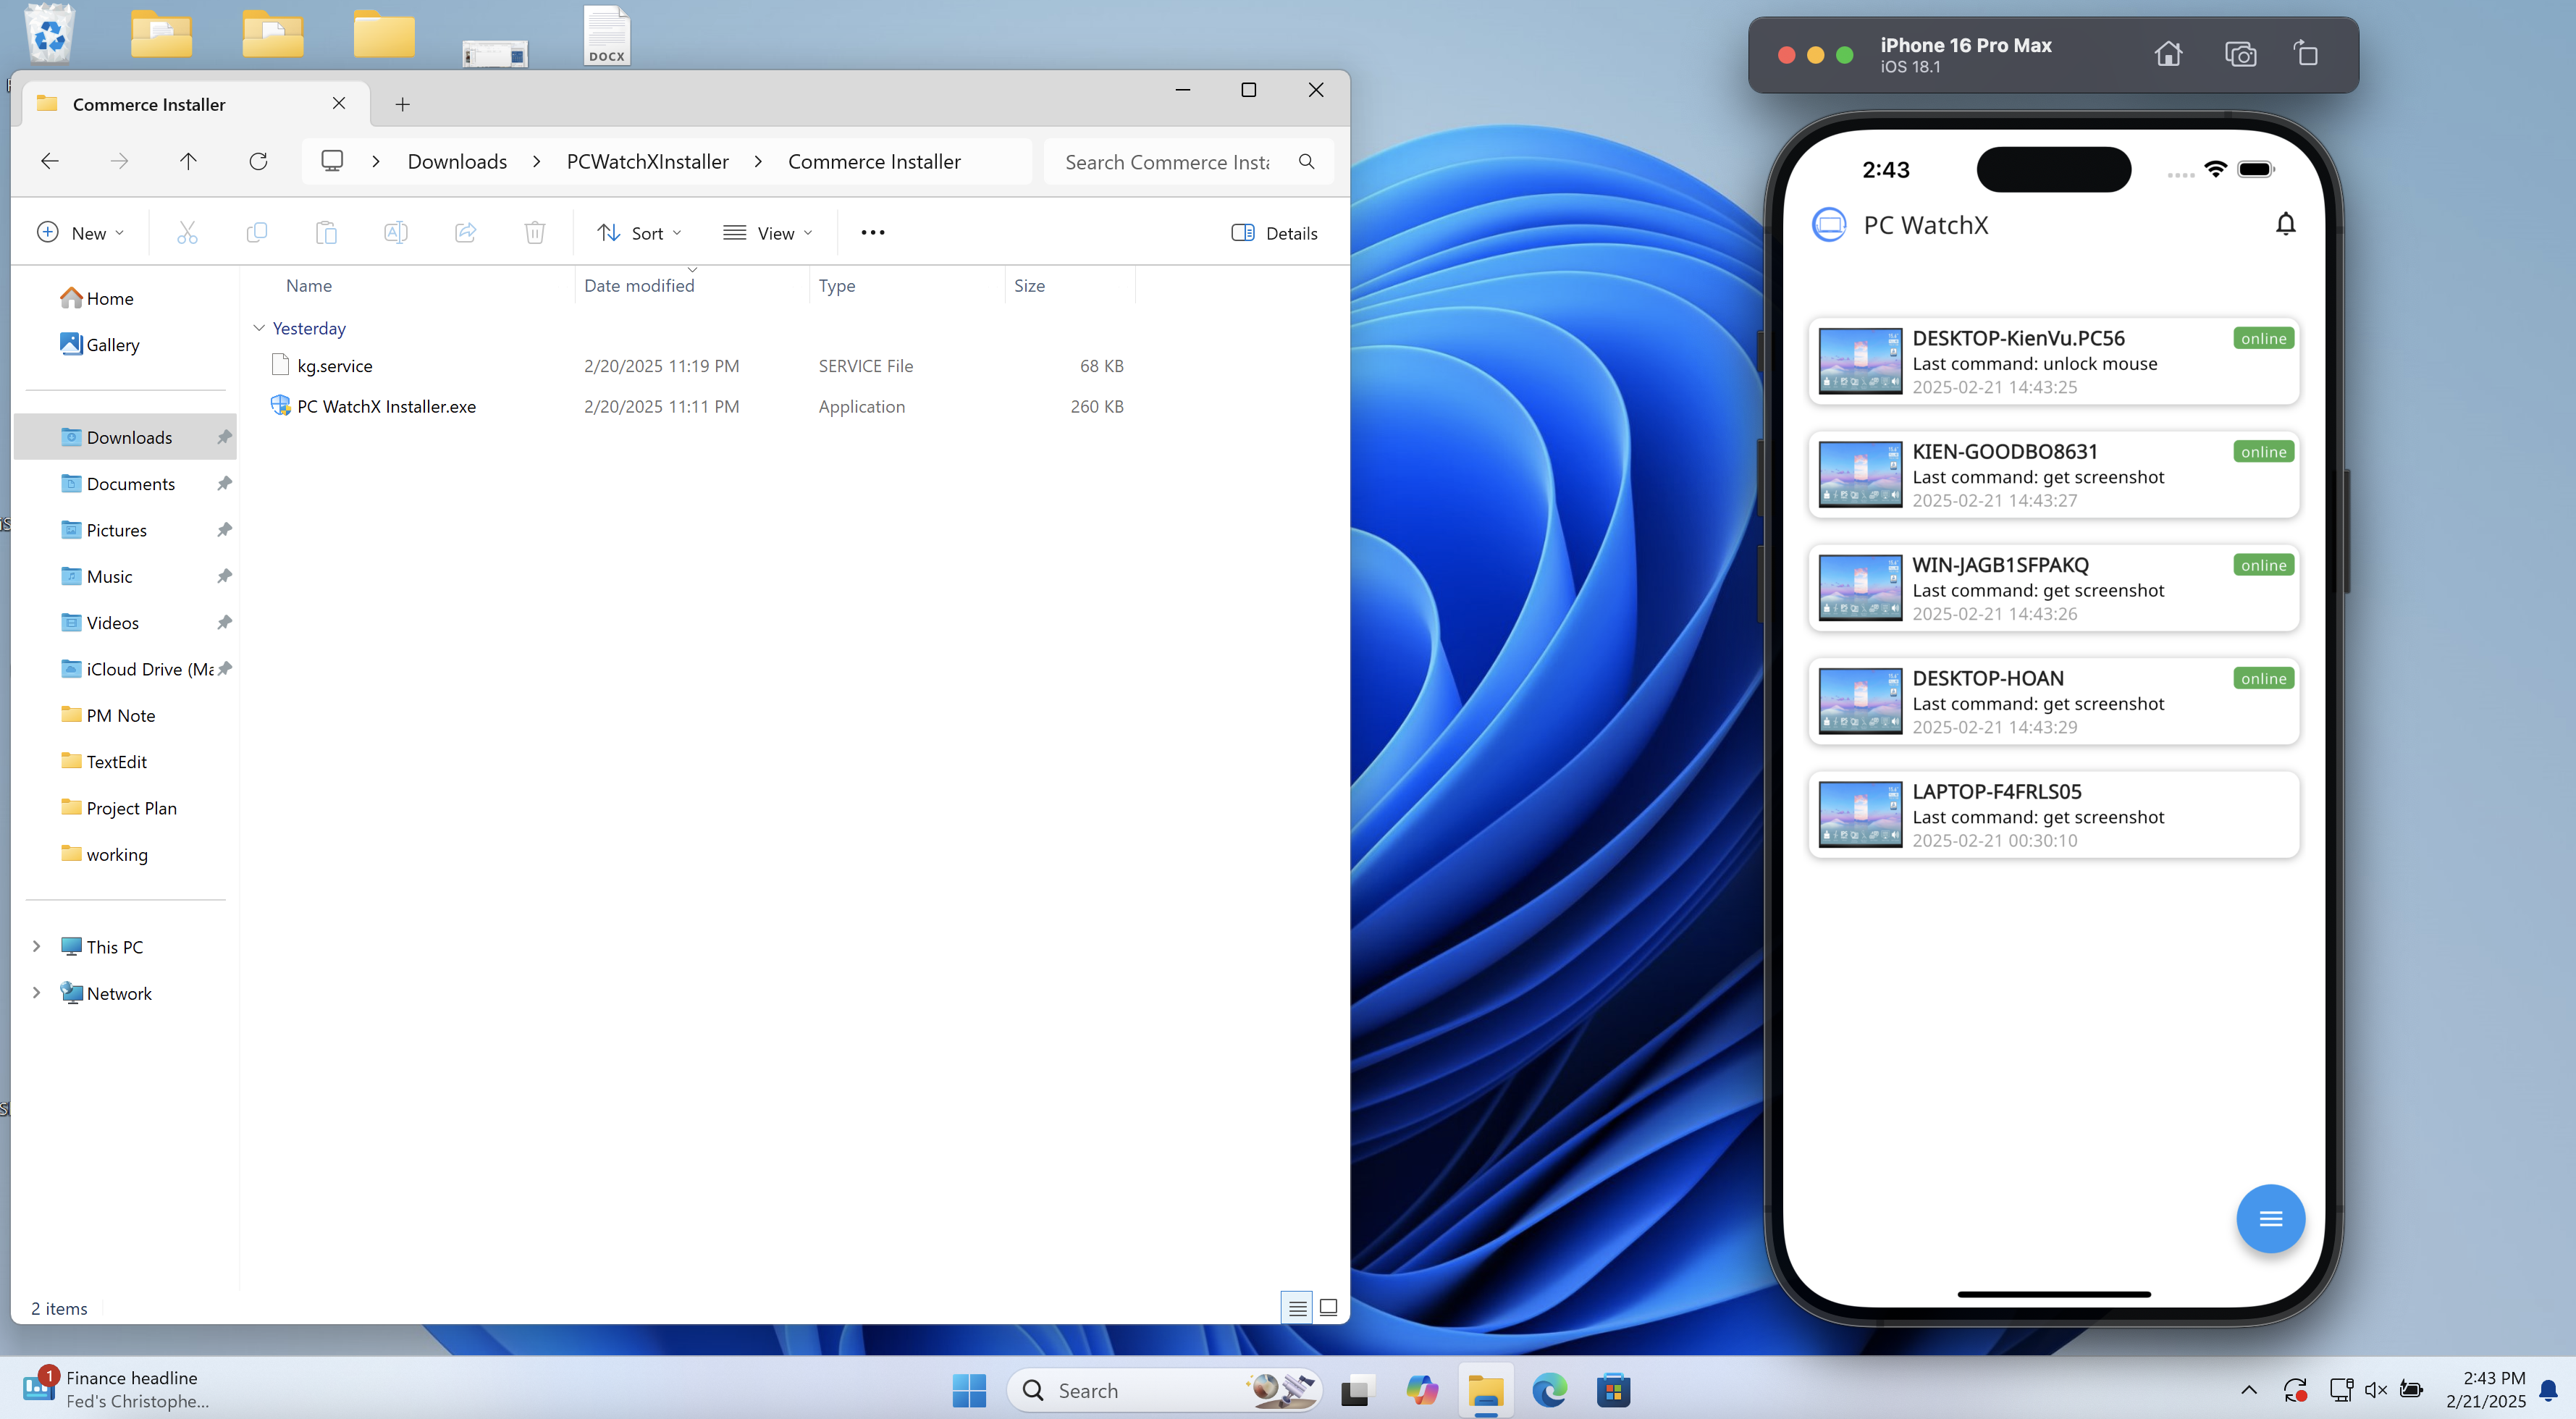Click the Share icon in toolbar
This screenshot has width=2576, height=1419.
pyautogui.click(x=465, y=233)
